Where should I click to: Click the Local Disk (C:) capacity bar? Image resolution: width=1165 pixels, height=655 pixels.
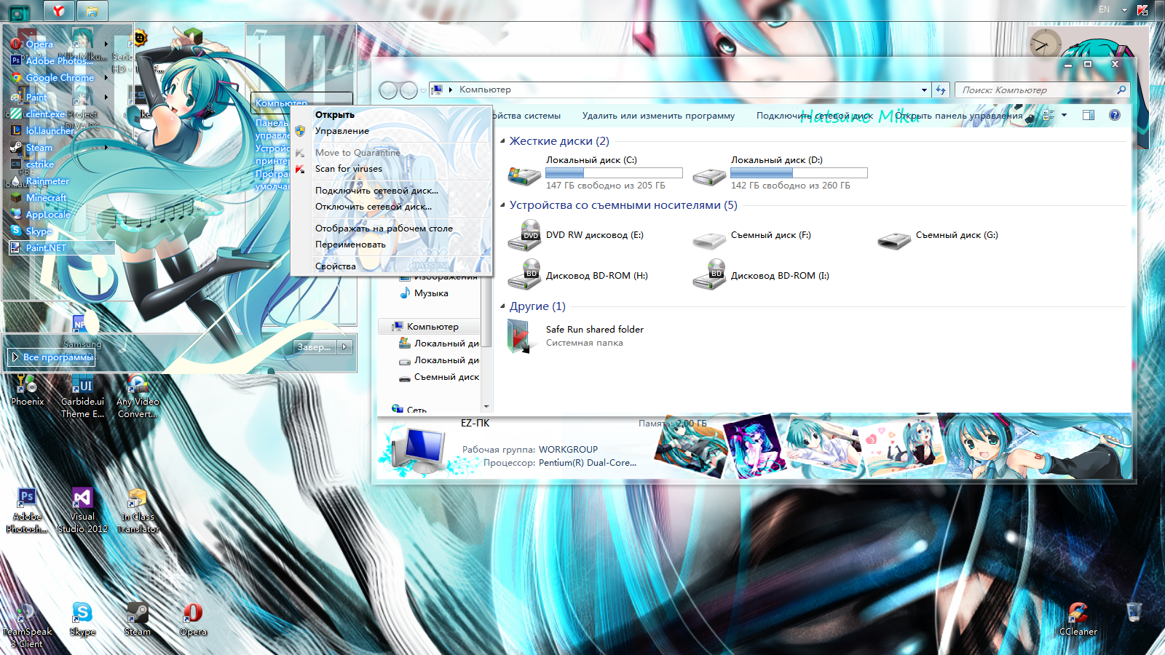pos(614,173)
